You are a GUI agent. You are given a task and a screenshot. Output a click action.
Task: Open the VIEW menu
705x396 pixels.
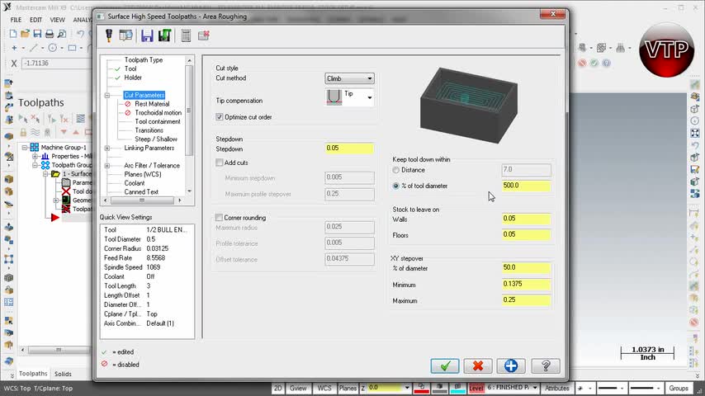[57, 20]
